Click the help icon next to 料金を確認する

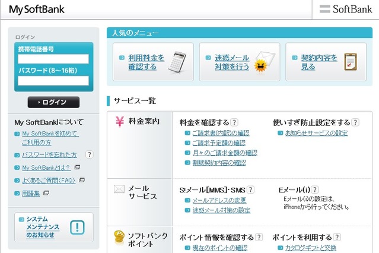(234, 122)
